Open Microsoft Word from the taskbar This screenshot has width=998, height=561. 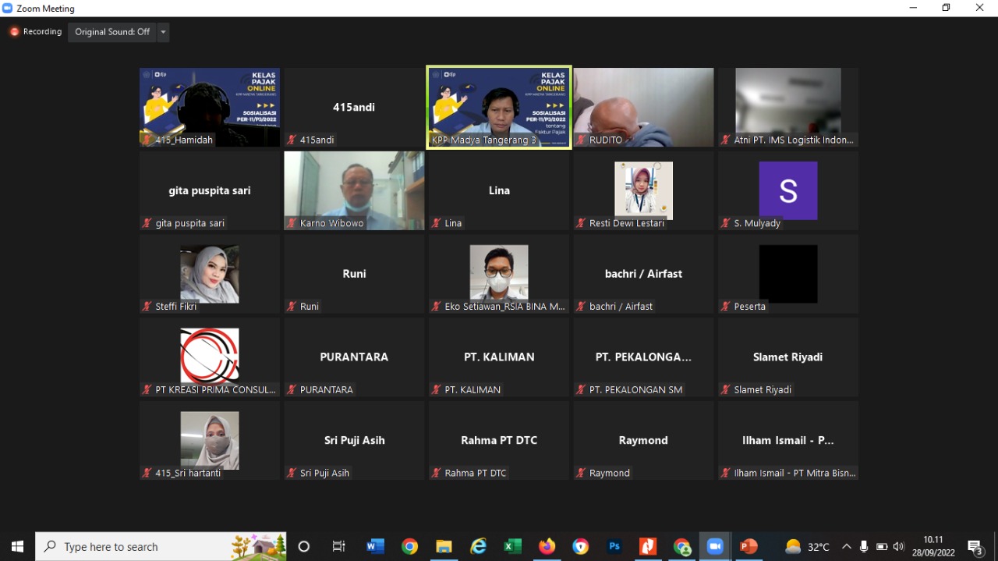pos(375,546)
